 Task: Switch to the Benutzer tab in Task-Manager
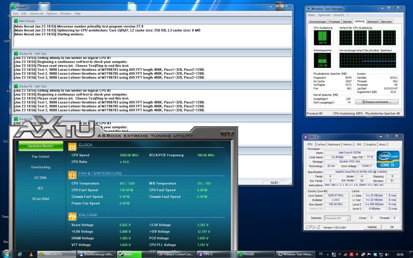pyautogui.click(x=386, y=22)
